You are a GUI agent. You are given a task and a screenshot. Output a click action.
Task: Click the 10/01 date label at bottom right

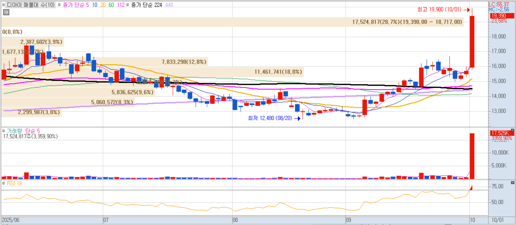[x=497, y=220]
